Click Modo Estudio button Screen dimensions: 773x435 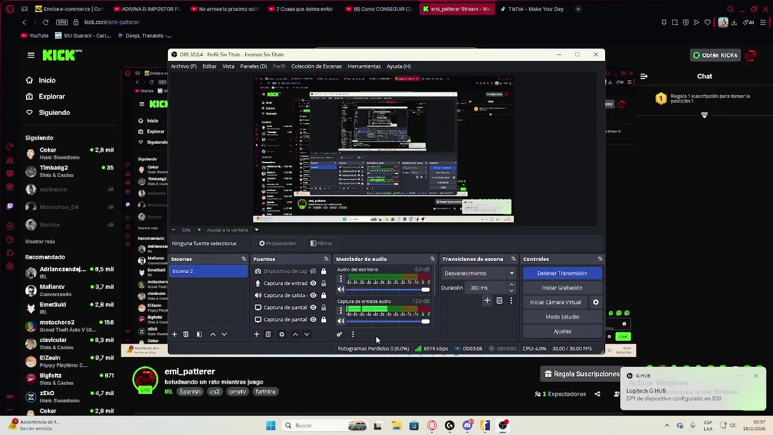pyautogui.click(x=562, y=317)
